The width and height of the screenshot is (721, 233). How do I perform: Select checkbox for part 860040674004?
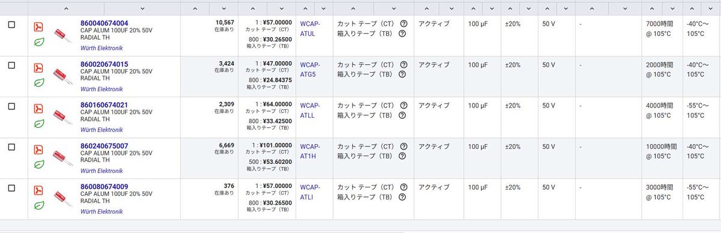[x=11, y=25]
